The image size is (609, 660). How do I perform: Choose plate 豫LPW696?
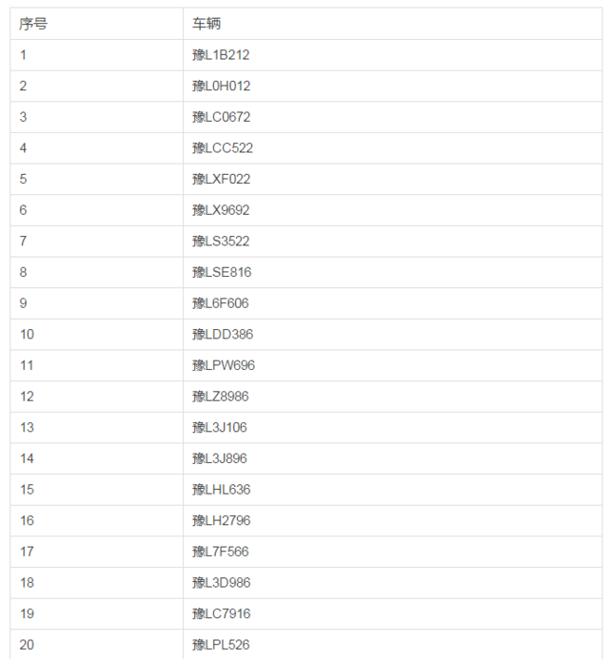(223, 365)
